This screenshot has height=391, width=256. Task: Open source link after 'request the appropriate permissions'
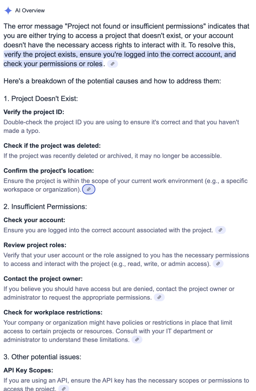tap(159, 297)
